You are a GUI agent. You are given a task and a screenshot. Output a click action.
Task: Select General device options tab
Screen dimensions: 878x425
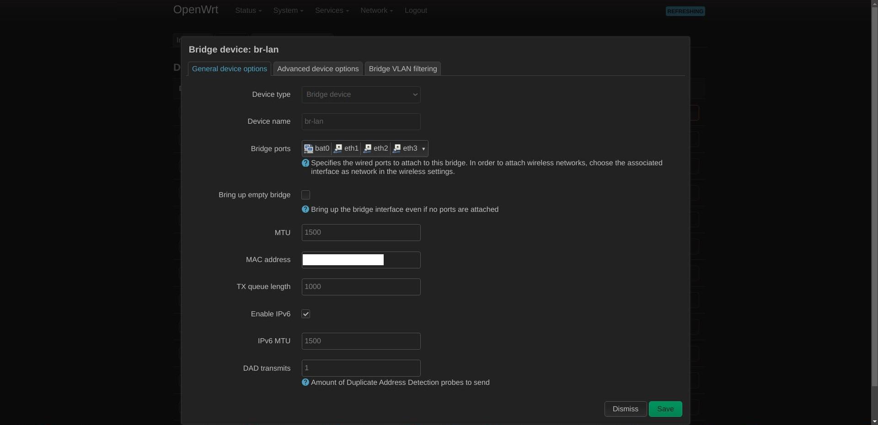230,69
